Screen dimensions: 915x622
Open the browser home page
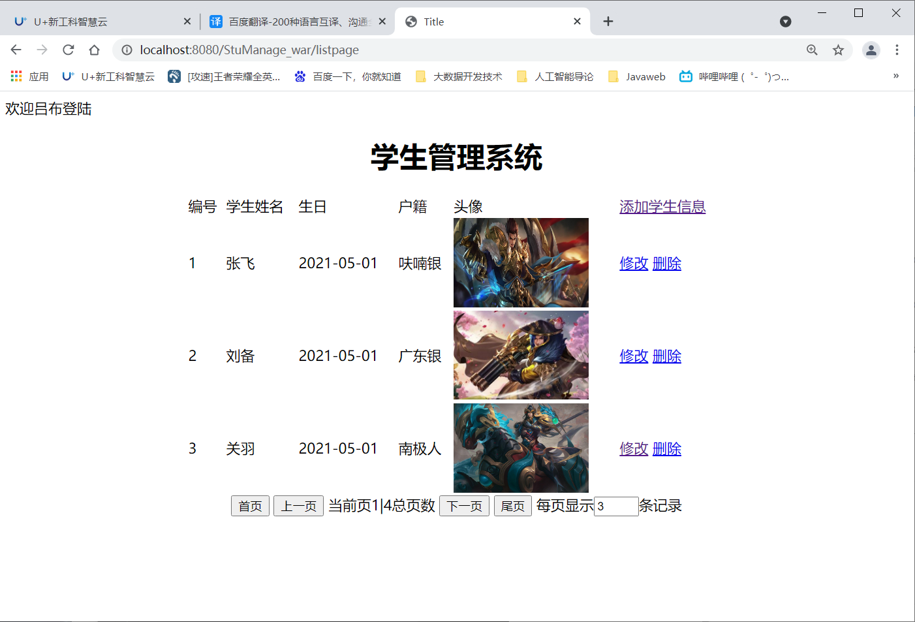coord(95,50)
